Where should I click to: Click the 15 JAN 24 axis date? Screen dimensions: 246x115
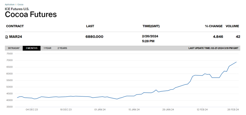[134, 110]
